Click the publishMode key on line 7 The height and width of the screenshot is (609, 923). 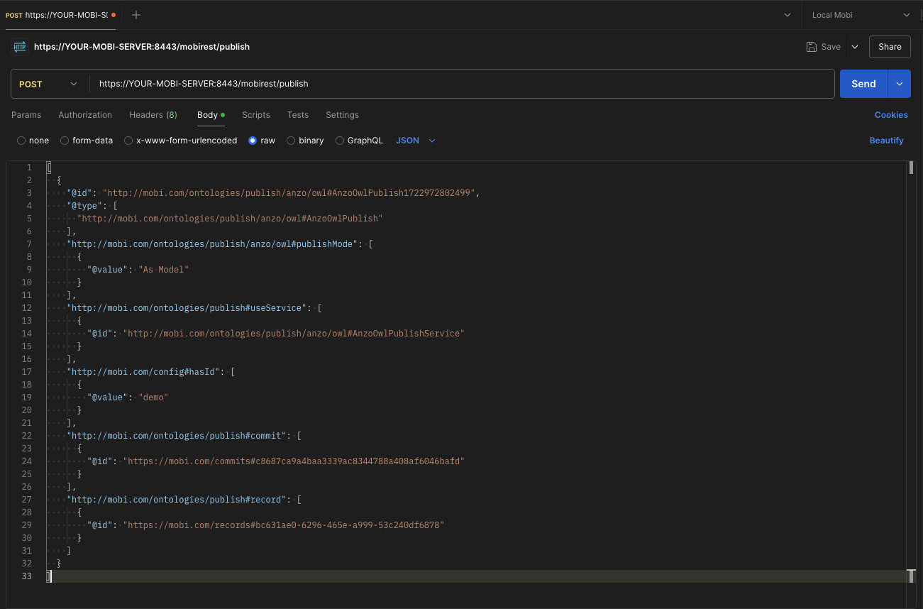click(x=213, y=244)
